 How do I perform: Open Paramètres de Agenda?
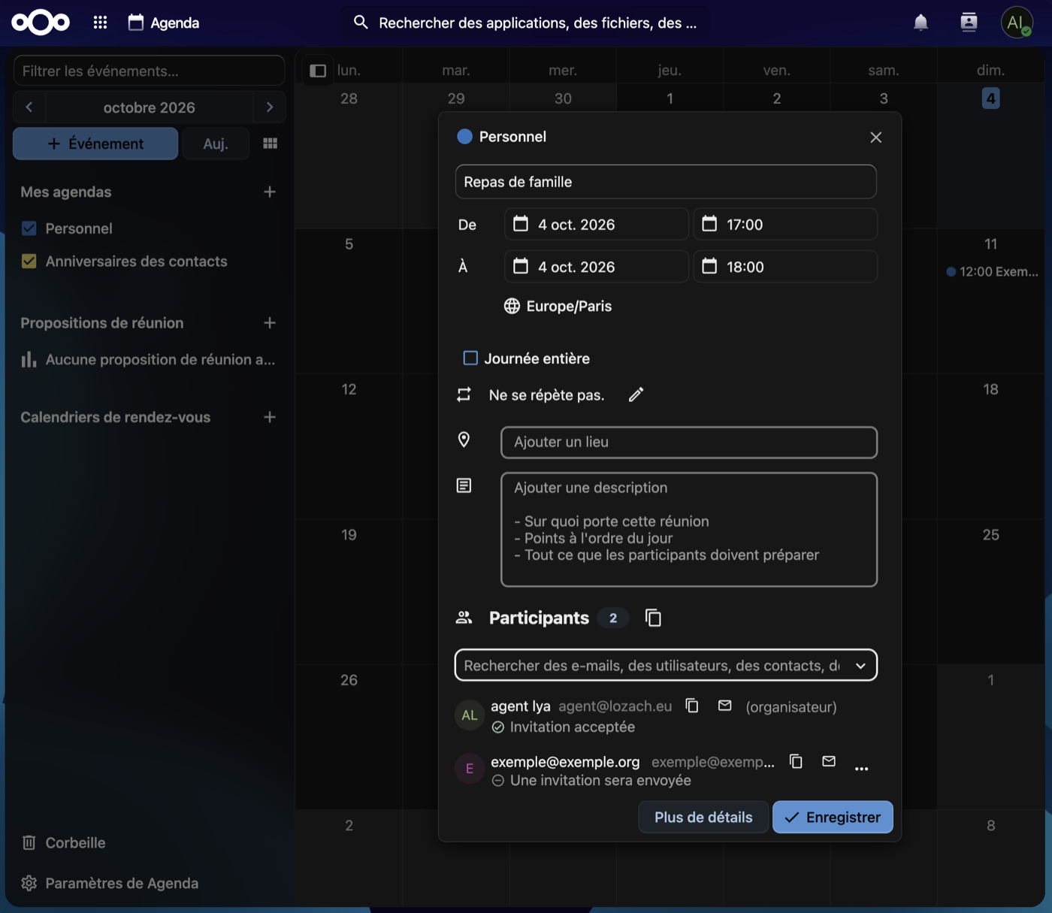pos(110,883)
